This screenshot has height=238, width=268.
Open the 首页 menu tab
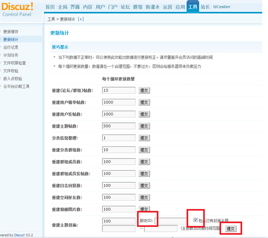click(50, 7)
